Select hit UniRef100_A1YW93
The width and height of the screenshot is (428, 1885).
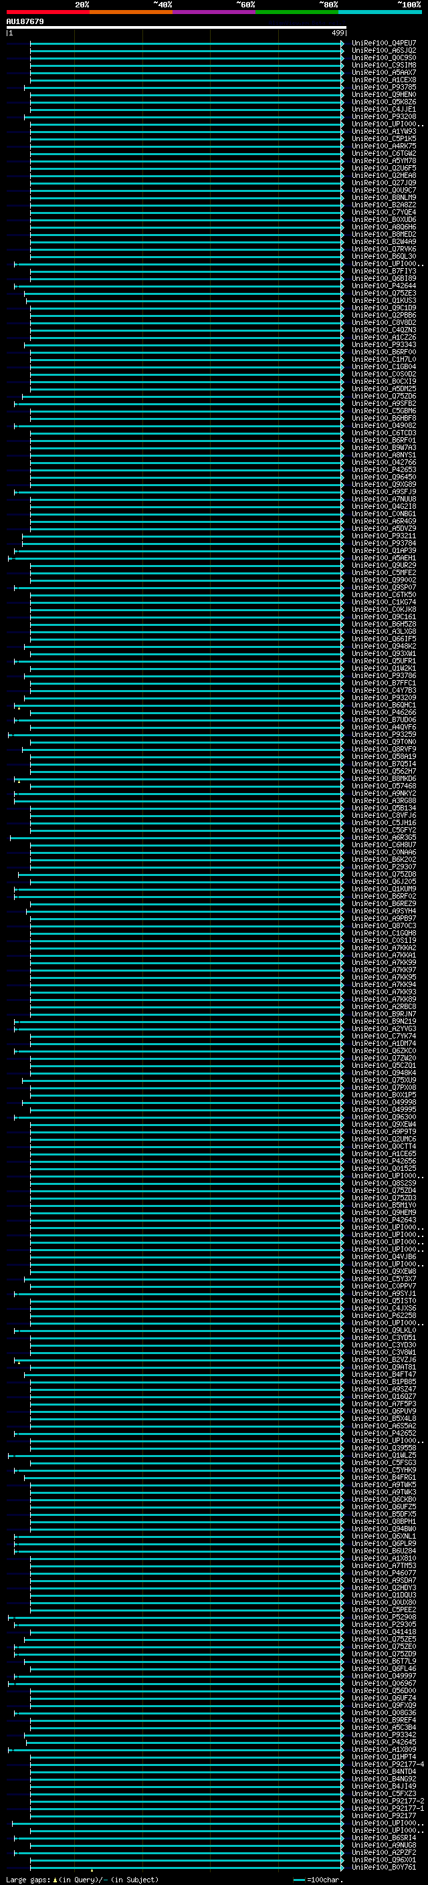tap(383, 131)
